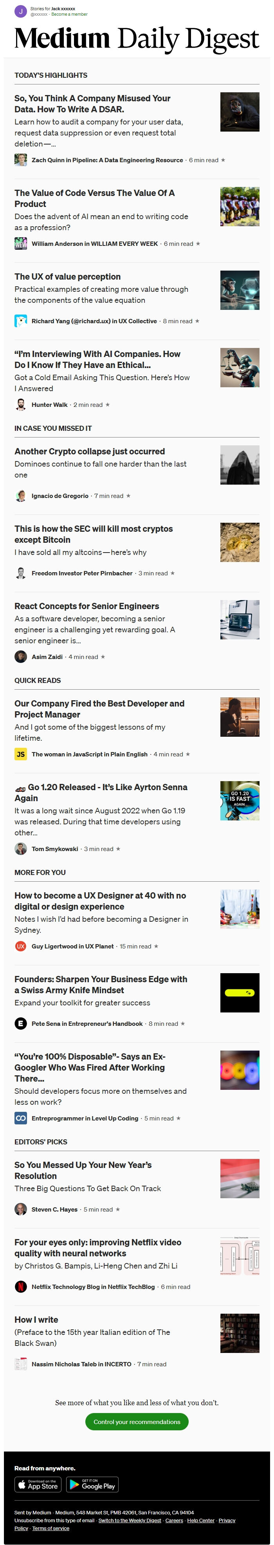This screenshot has height=1545, width=274.
Task: Click the Control your recommendations button
Action: (137, 1421)
